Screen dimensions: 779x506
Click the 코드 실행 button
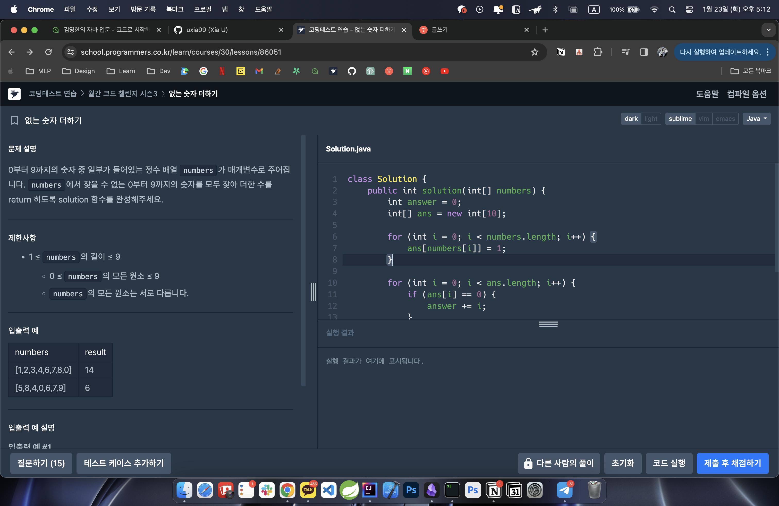669,463
